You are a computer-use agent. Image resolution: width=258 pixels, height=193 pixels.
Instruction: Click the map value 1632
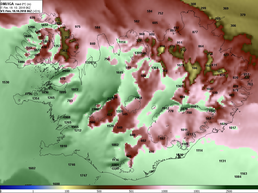[45, 25]
